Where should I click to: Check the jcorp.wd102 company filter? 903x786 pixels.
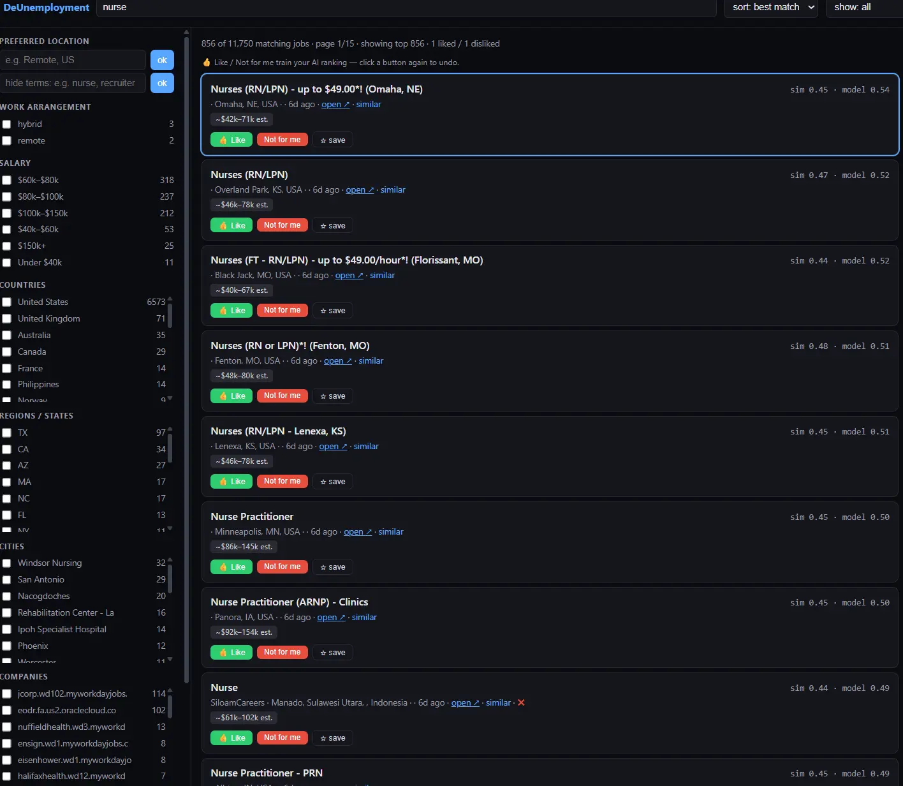tap(7, 694)
